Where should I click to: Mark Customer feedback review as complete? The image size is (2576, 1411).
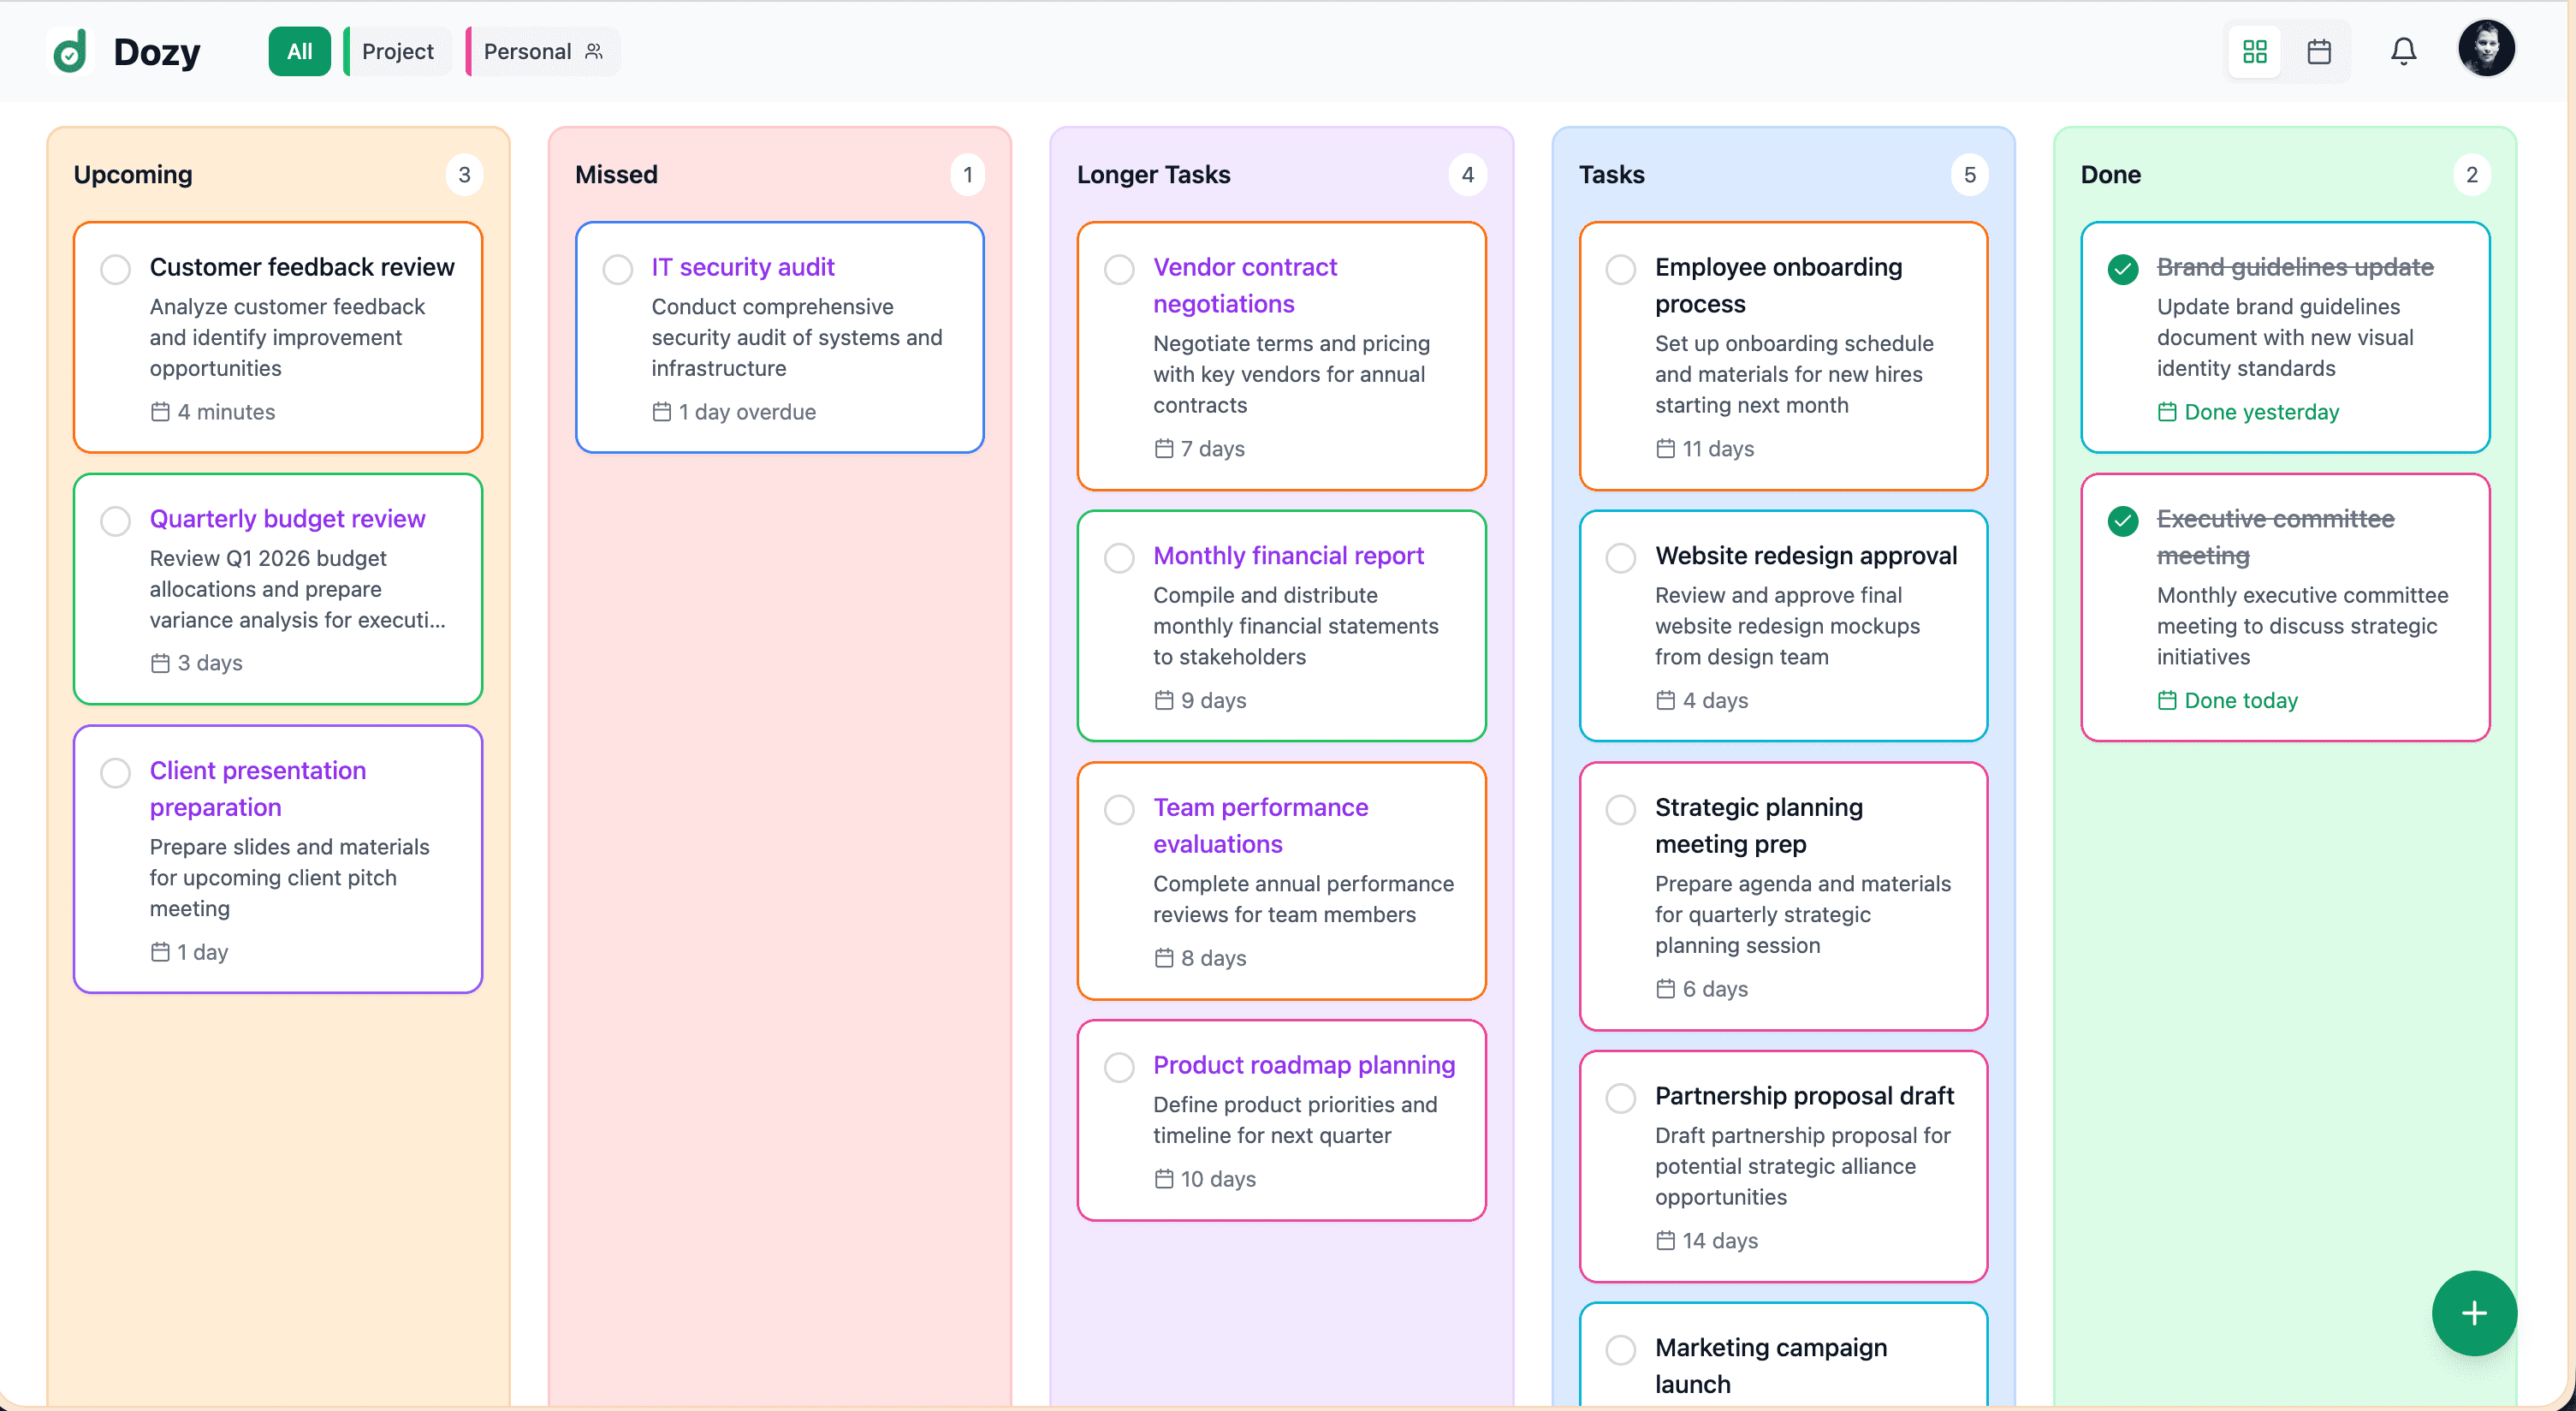[115, 268]
